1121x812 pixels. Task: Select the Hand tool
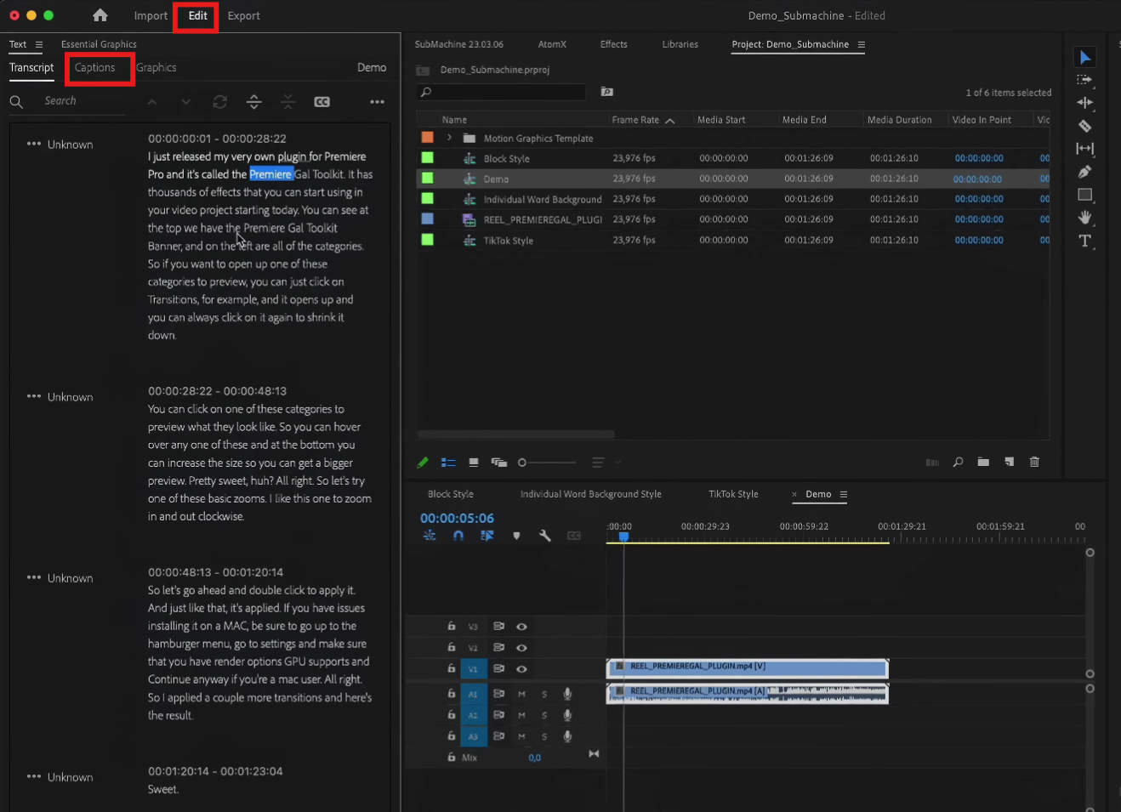coord(1084,218)
